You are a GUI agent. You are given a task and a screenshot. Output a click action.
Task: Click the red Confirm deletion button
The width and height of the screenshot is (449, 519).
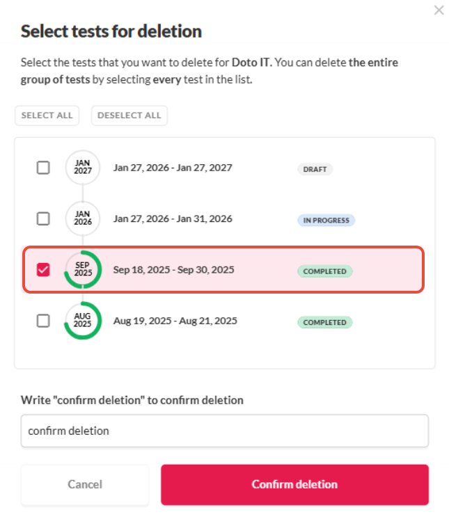tap(294, 485)
